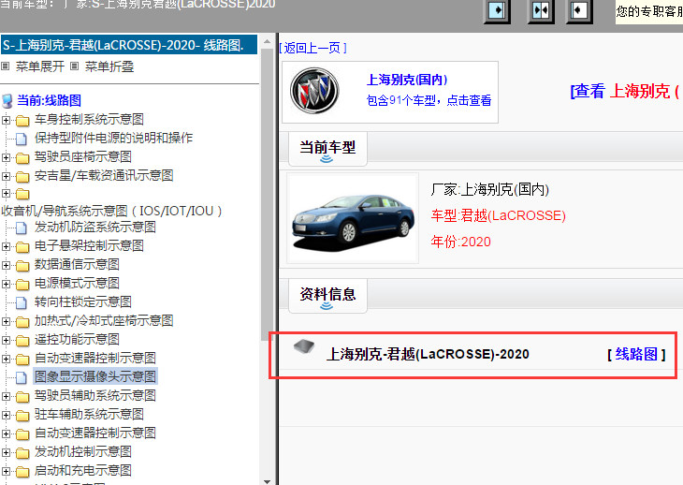Open the 当前车型 tab

327,149
